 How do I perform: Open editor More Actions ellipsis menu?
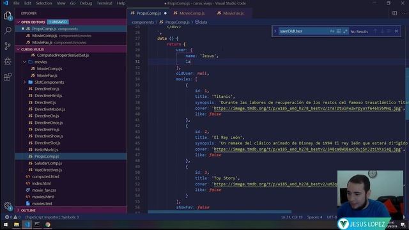[x=405, y=13]
